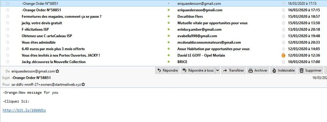Toggle read dot for erinlucy.amber@gmail.com message
Screen dimensions: 327x122
pos(169,30)
